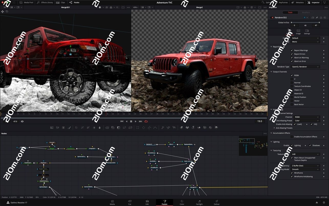The width and height of the screenshot is (329, 206).
Task: Mute audio with the speaker icon
Action: pos(22,121)
